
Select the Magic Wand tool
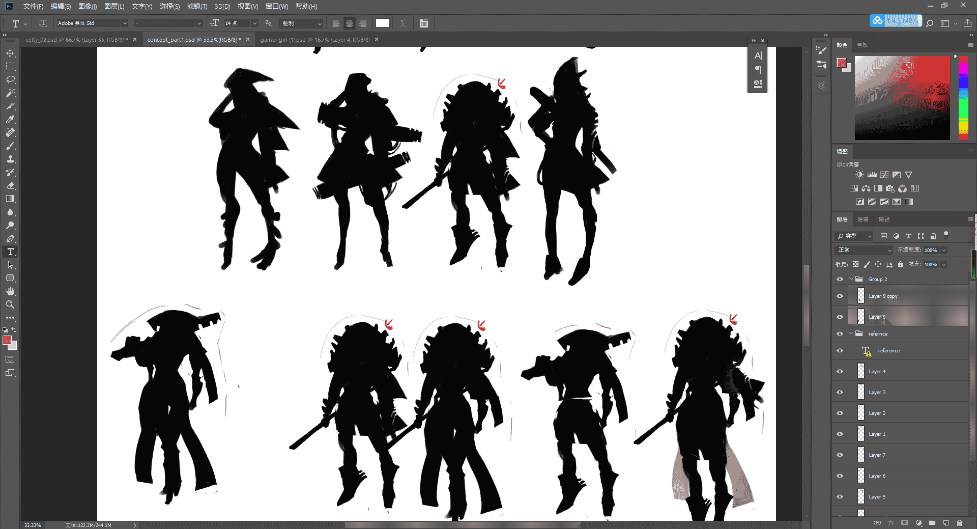[x=10, y=93]
